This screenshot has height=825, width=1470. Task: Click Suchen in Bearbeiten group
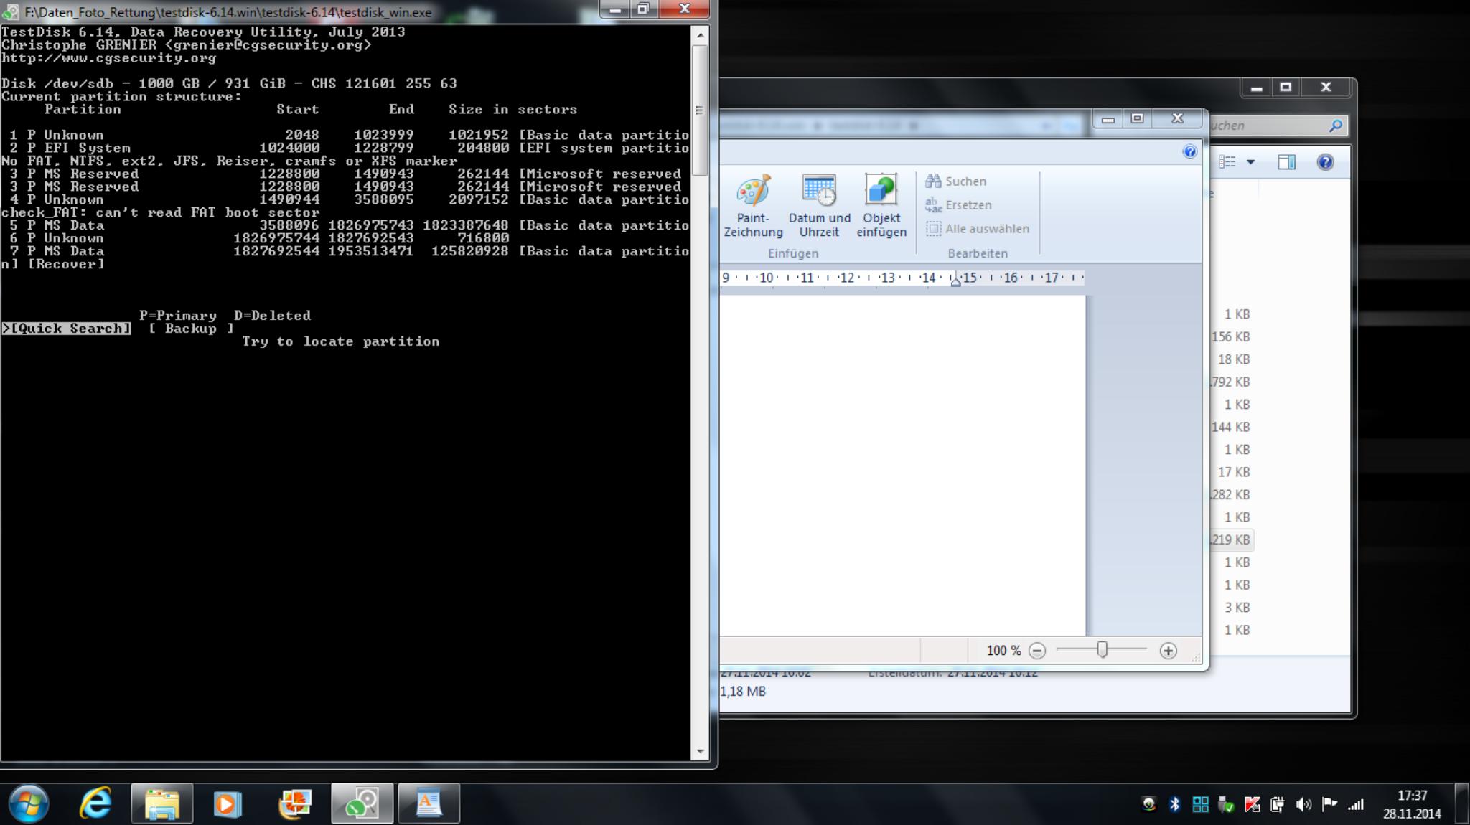[956, 181]
